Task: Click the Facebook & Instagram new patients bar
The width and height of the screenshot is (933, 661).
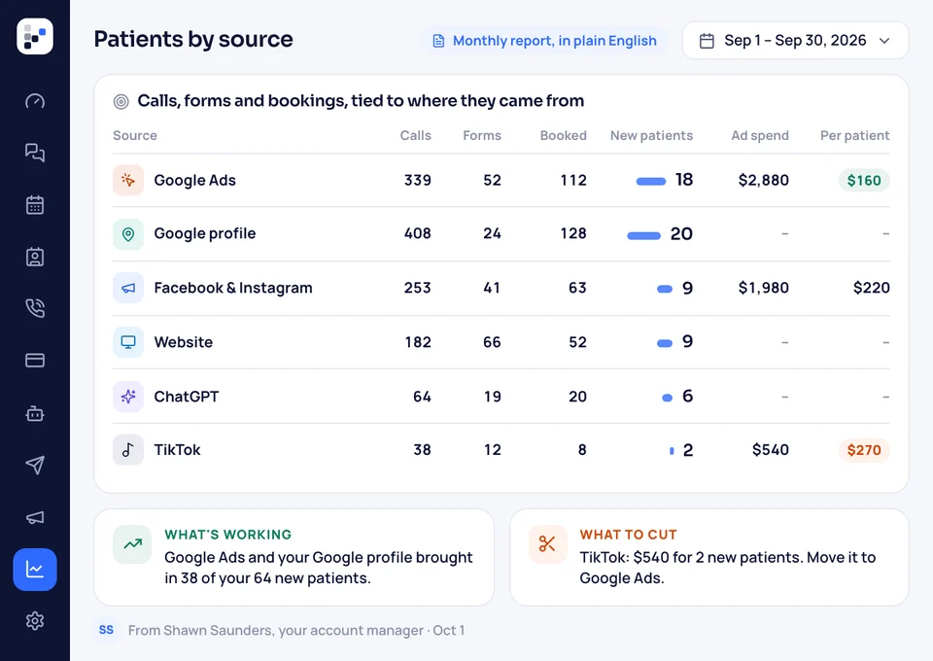Action: pyautogui.click(x=665, y=289)
